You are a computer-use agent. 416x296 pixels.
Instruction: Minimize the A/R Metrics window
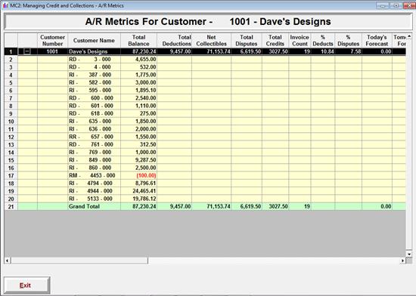pos(383,5)
